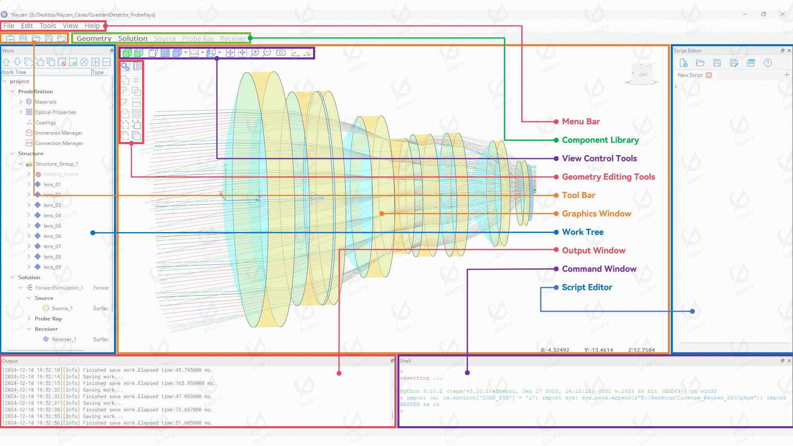Expand the lens_01 tree node
The image size is (793, 446).
coord(29,184)
